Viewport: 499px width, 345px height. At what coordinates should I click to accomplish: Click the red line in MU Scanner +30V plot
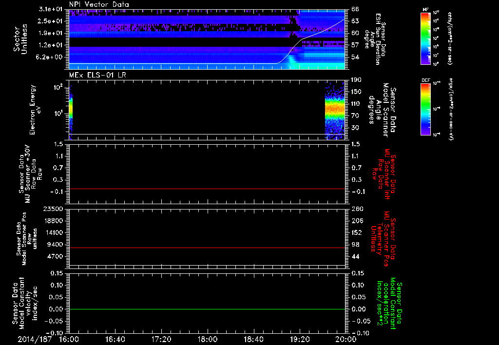click(207, 189)
